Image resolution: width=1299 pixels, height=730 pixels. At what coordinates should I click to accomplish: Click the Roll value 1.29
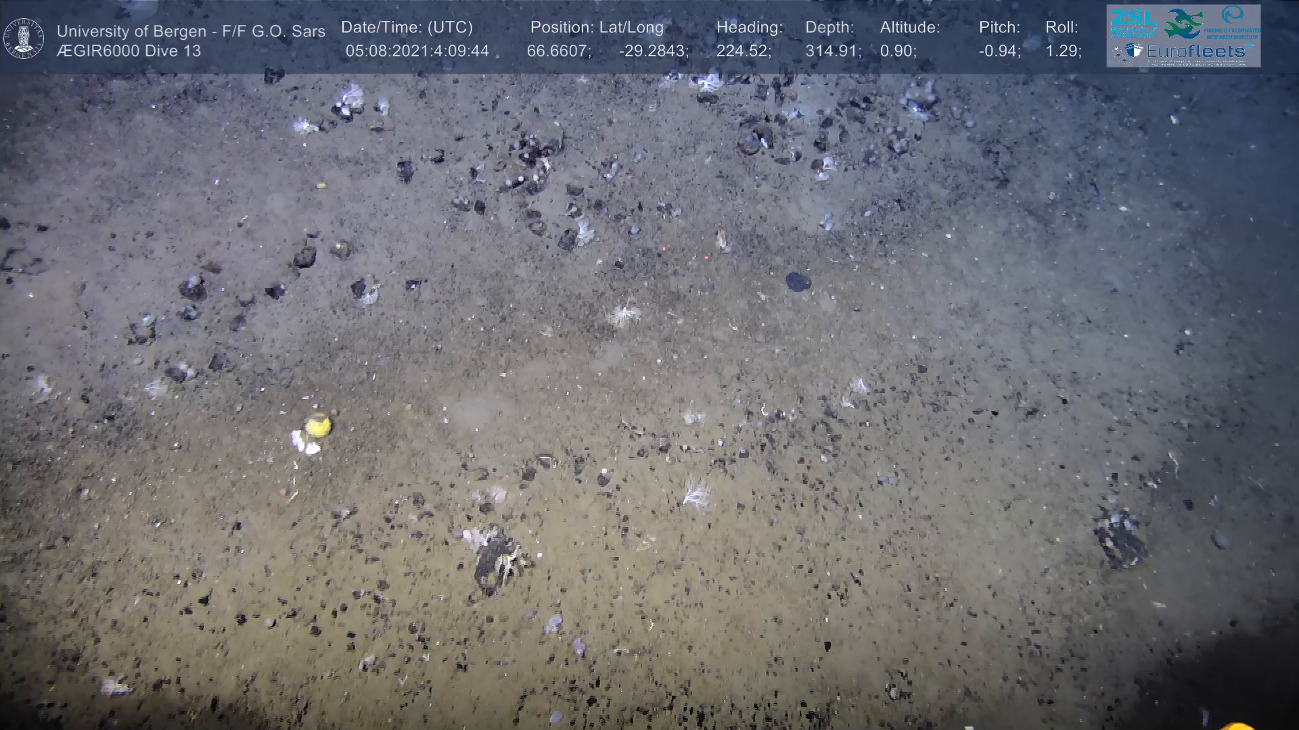pyautogui.click(x=1063, y=51)
